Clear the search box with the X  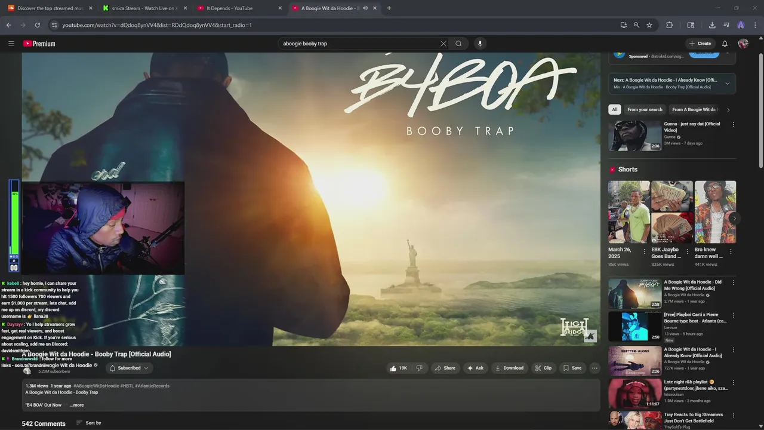[x=443, y=44]
